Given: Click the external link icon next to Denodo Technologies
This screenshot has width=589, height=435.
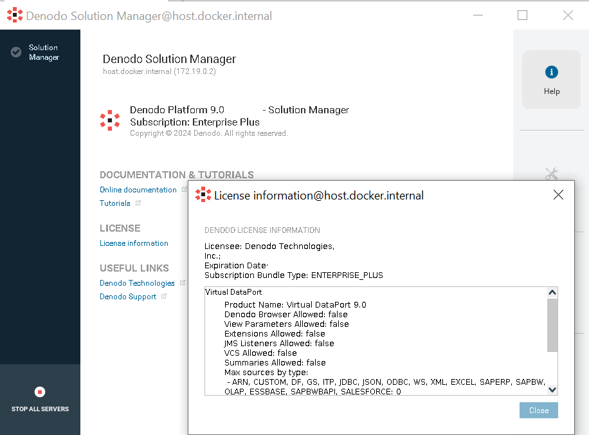Looking at the screenshot, I should (x=182, y=282).
